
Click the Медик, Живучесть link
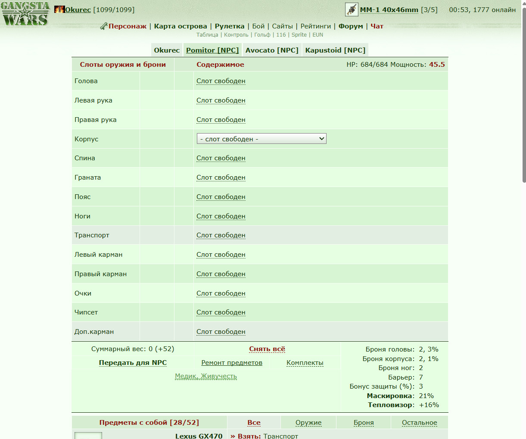(x=206, y=376)
